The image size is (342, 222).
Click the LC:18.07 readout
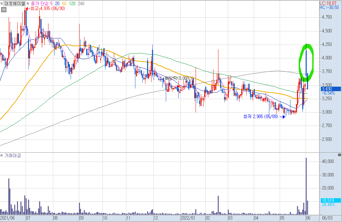tap(328, 3)
